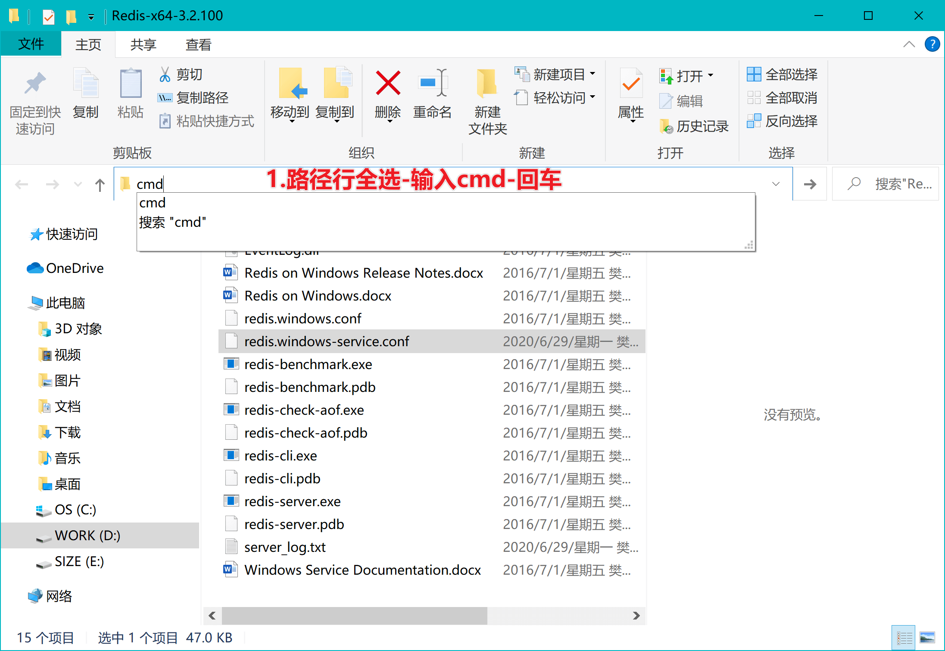This screenshot has height=651, width=945.
Task: Click Select All in ribbon
Action: 782,75
